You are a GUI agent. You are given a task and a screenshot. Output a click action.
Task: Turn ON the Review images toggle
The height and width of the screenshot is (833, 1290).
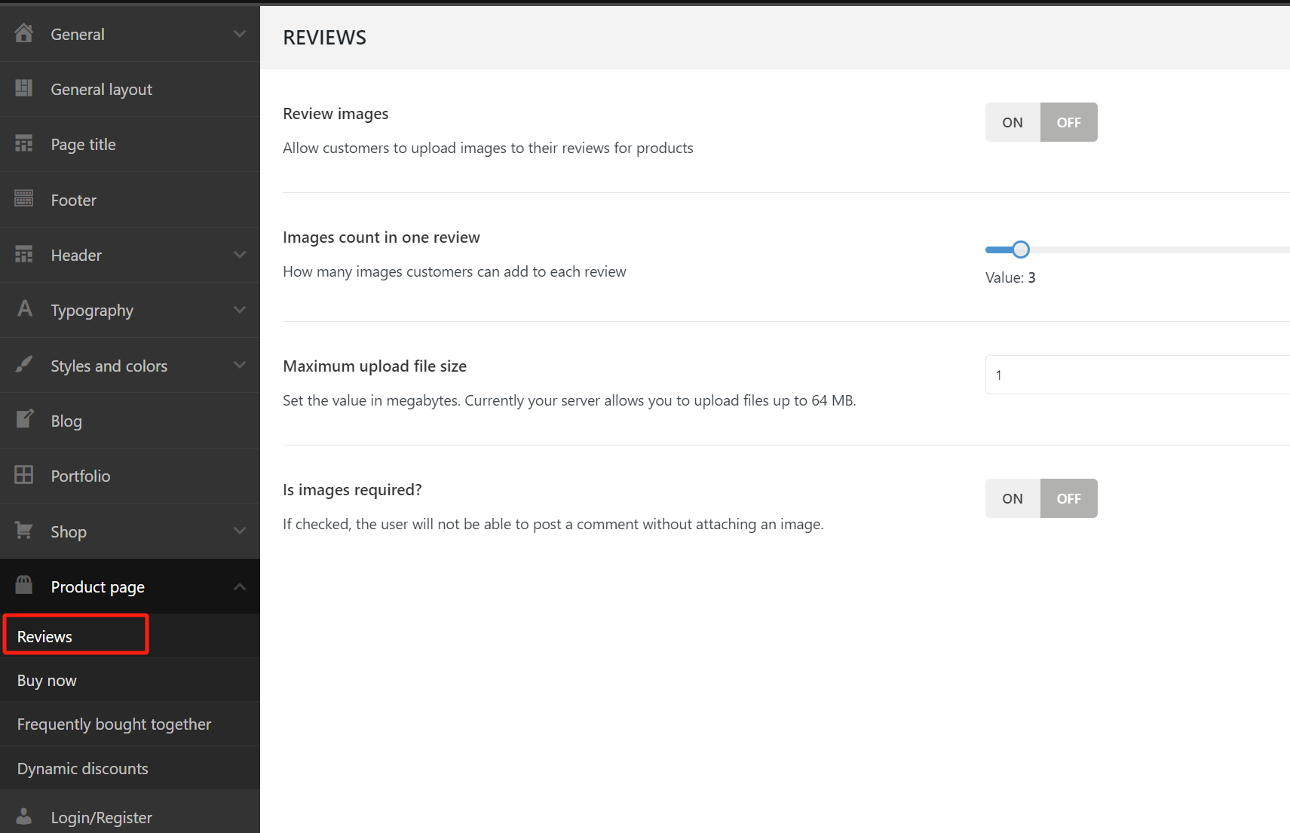[1012, 122]
